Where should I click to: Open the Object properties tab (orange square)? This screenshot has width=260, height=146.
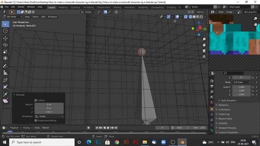point(212,109)
